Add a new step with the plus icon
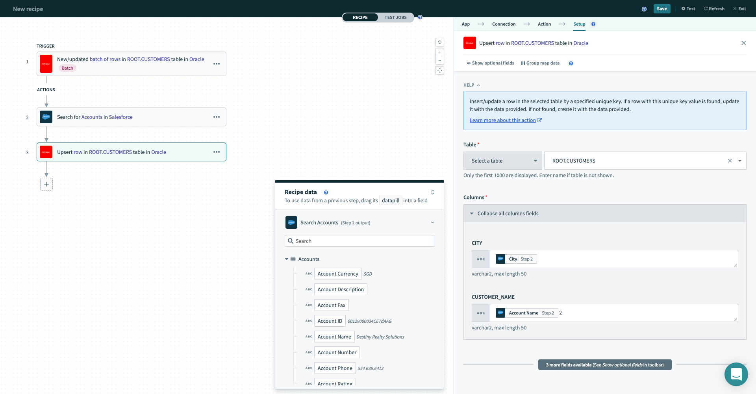 pos(46,184)
